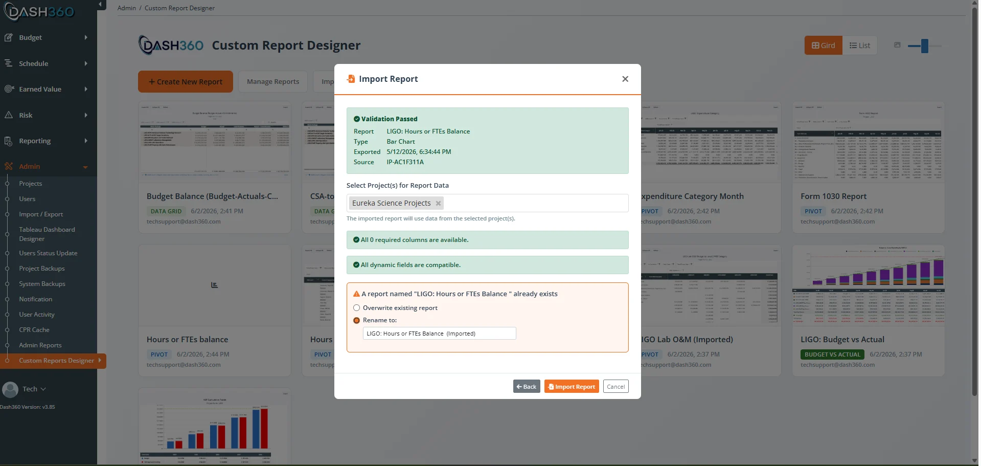981x466 pixels.
Task: Click the DASH360 logo in the sidebar
Action: tap(40, 11)
